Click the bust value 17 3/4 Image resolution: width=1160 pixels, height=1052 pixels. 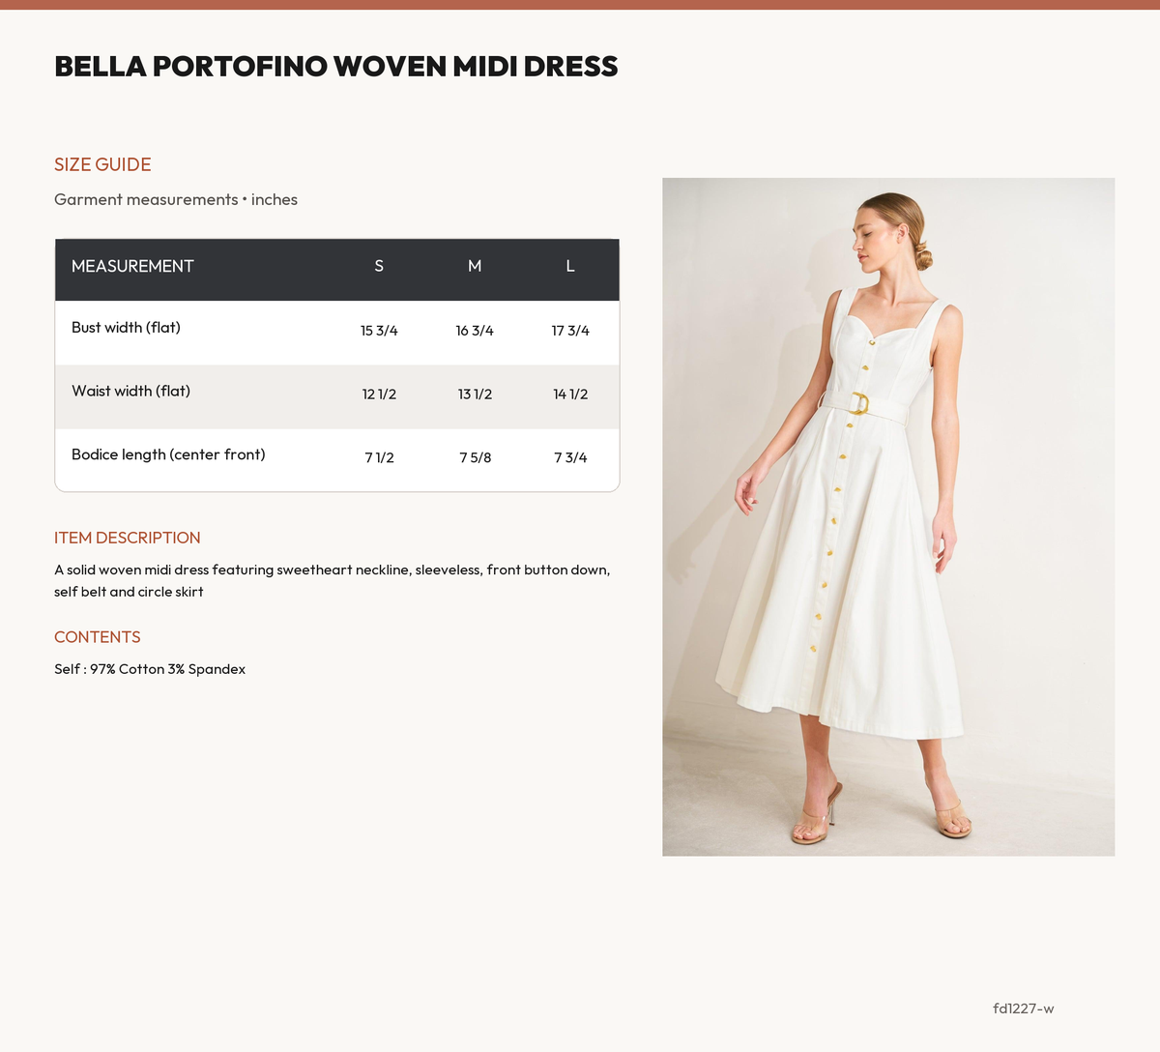570,331
